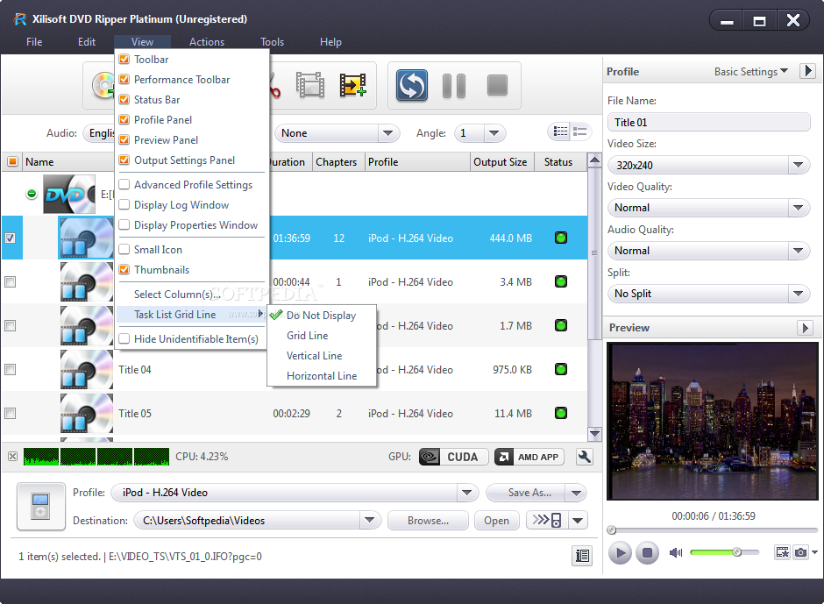Open the video effects filmstrip icon
Viewport: 824px width, 604px height.
click(310, 85)
